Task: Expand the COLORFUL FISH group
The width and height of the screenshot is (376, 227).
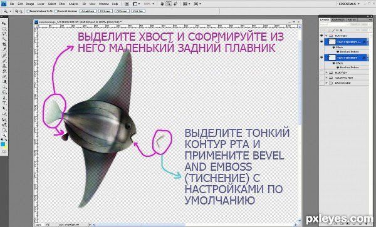Action: (326, 78)
